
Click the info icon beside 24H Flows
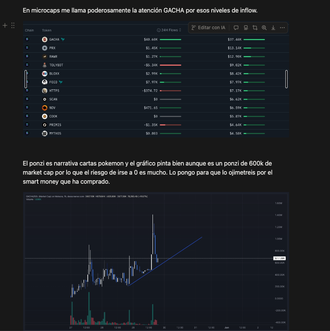159,30
